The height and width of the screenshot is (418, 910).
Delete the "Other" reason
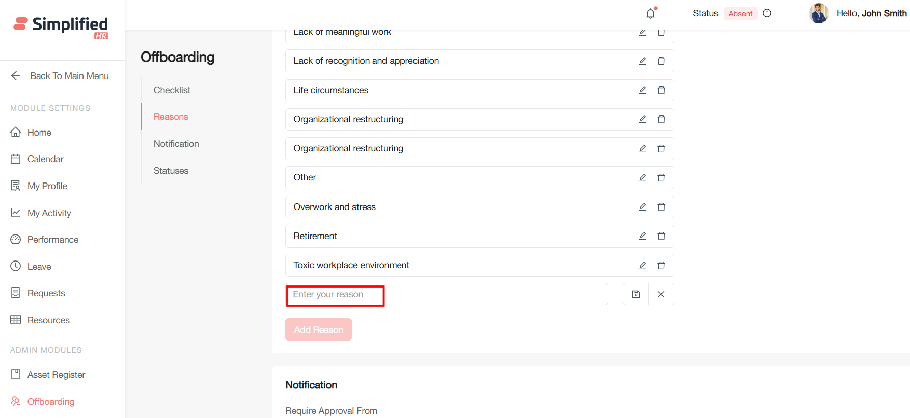point(661,178)
